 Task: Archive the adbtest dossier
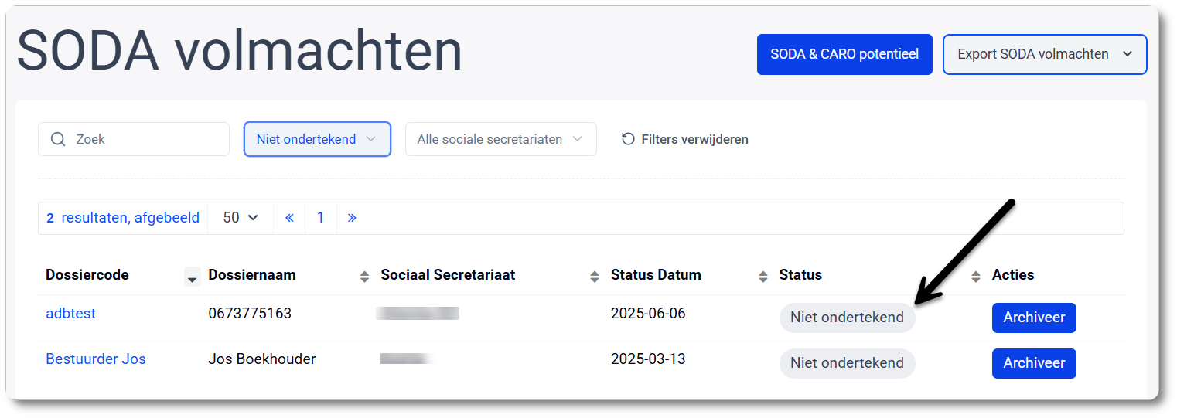(1034, 318)
